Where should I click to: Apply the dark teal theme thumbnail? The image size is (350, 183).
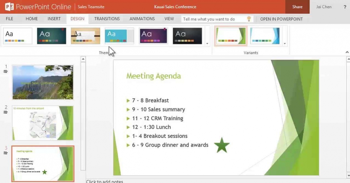coord(52,36)
